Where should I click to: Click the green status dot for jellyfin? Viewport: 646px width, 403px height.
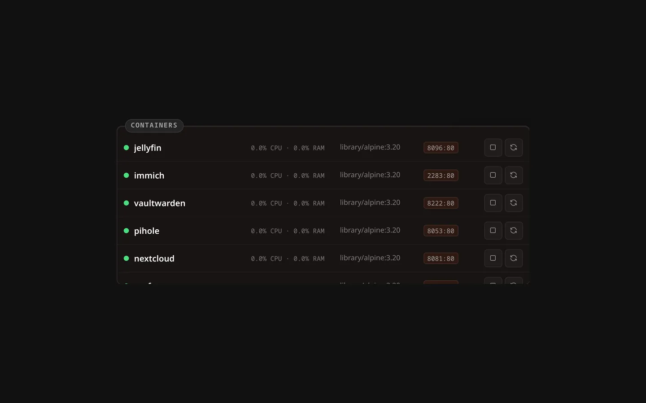coord(127,148)
